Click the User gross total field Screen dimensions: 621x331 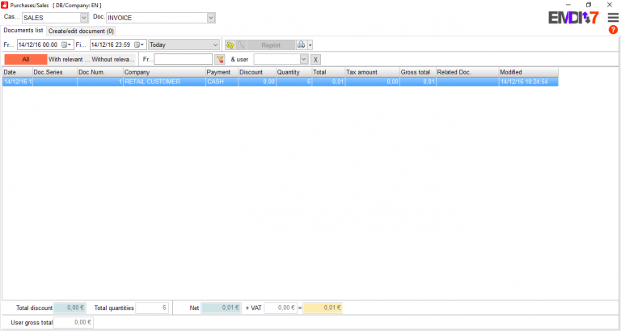[x=74, y=322]
